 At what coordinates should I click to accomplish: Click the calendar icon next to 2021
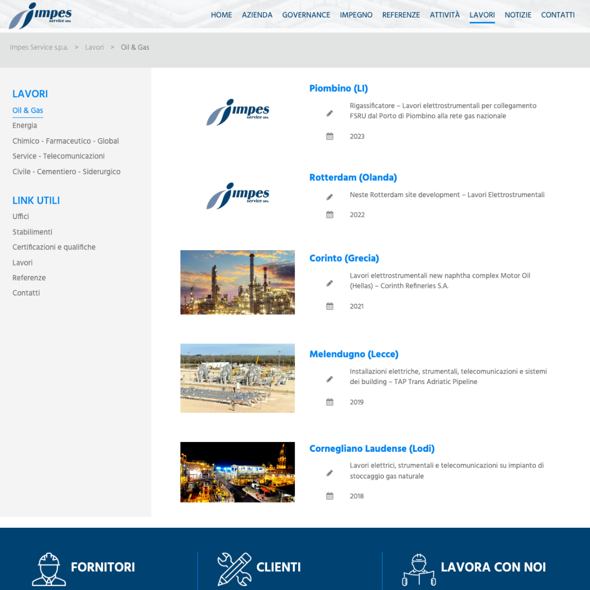(x=329, y=306)
